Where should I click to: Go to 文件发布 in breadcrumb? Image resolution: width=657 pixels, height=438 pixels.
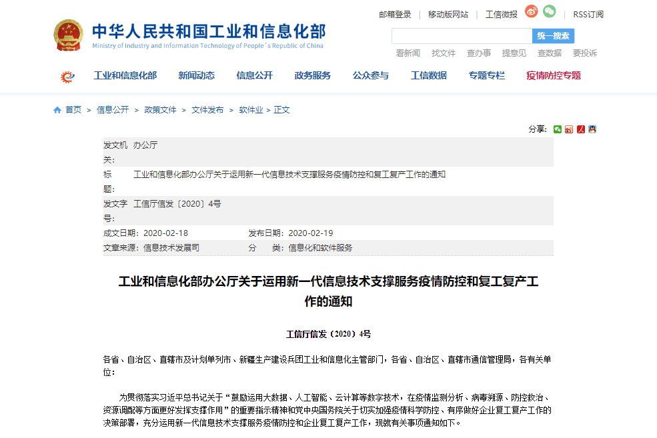click(207, 110)
